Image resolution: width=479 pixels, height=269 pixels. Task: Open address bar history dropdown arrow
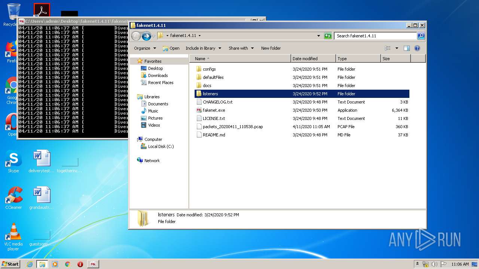[x=318, y=36]
